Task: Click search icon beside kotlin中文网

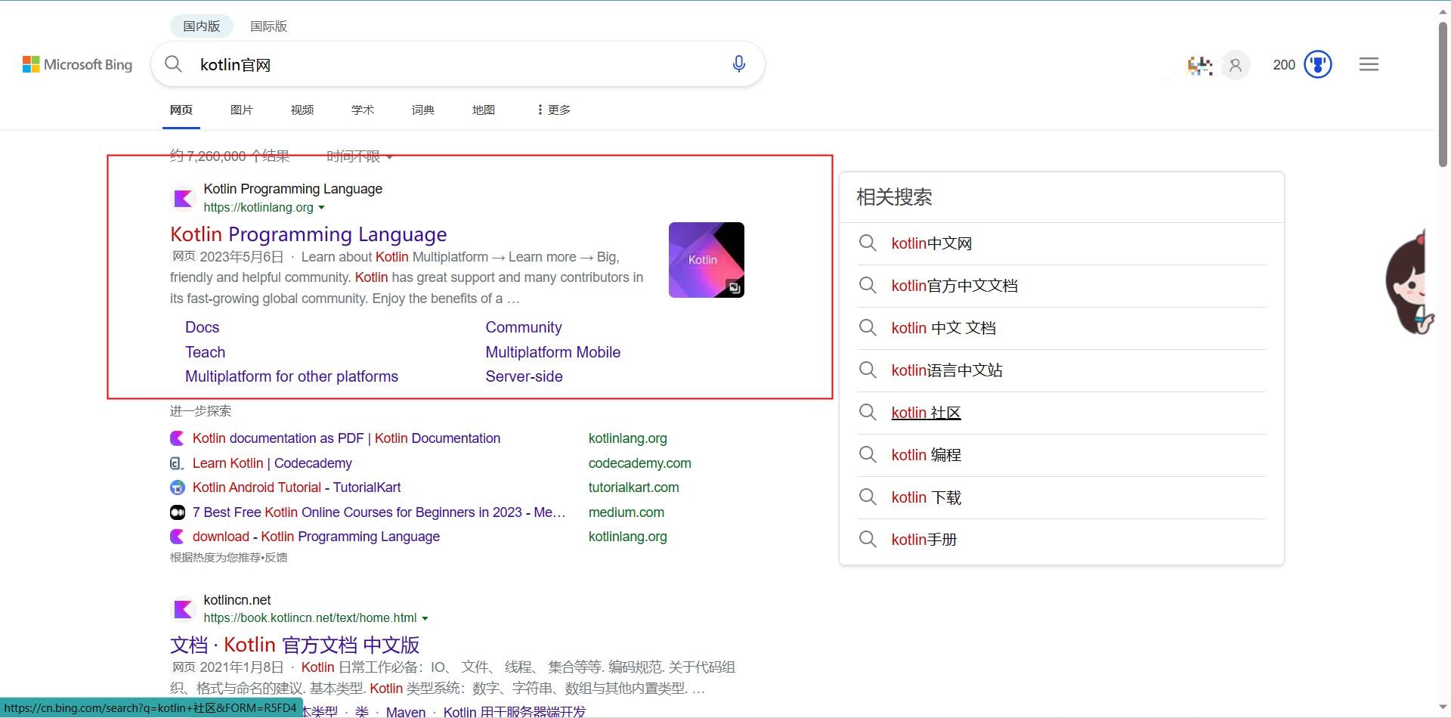Action: pyautogui.click(x=868, y=243)
